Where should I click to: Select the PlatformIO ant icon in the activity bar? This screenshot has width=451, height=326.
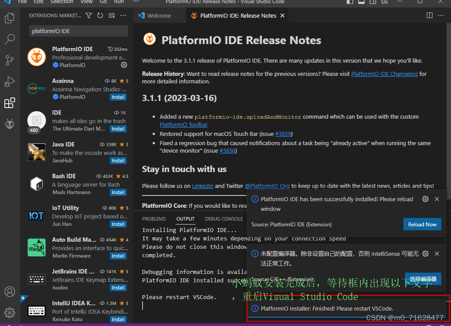(10, 124)
